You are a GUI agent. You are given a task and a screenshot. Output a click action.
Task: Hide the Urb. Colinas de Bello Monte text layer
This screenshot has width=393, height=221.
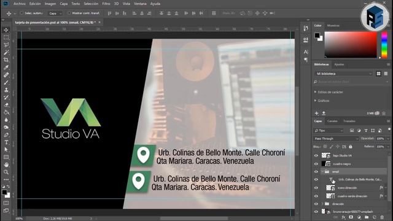tap(316, 180)
